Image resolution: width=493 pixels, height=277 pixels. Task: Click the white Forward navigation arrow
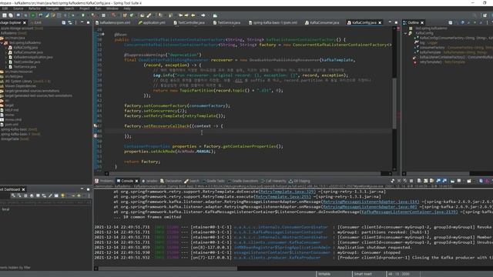(x=203, y=15)
